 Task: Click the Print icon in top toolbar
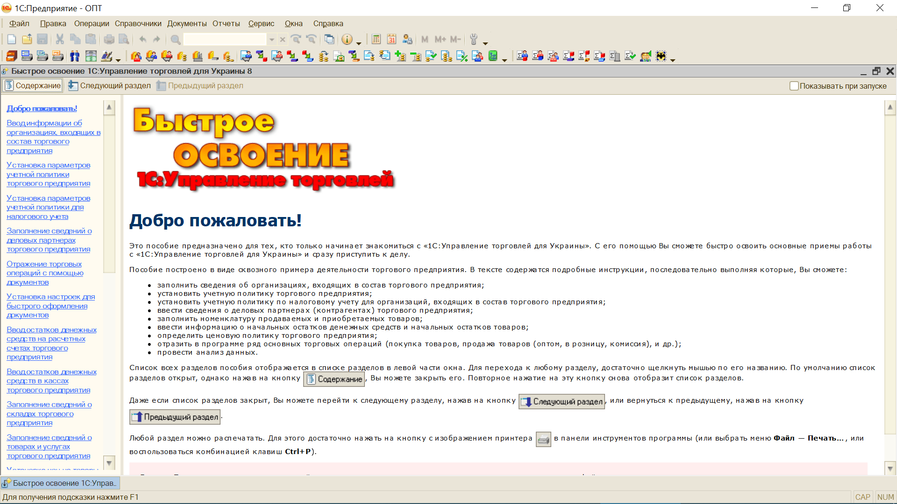click(x=109, y=40)
